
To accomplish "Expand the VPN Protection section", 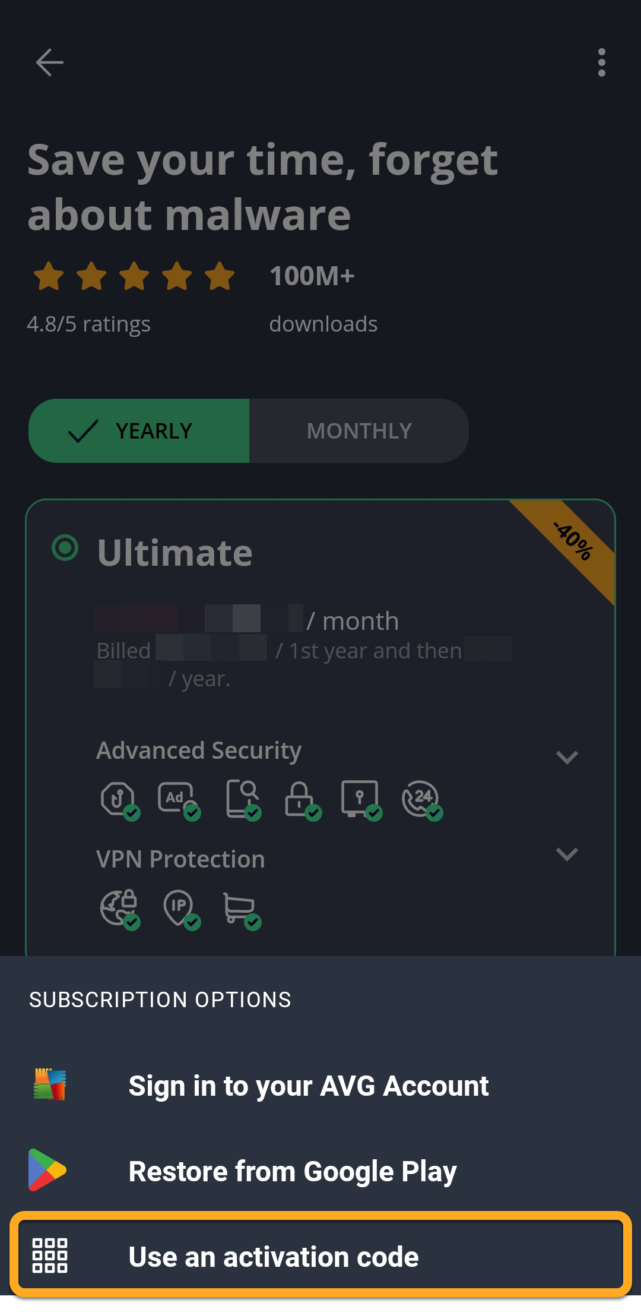I will [567, 854].
